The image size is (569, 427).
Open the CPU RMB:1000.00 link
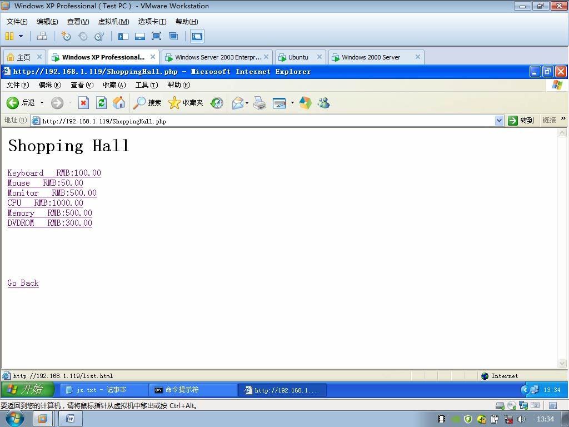tap(46, 203)
